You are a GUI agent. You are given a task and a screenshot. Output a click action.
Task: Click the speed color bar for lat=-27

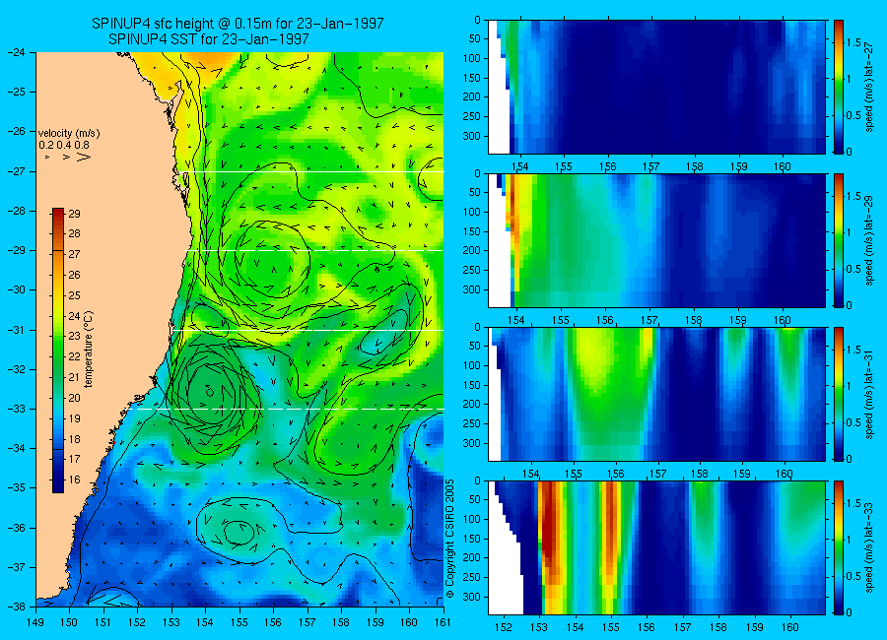(x=839, y=87)
